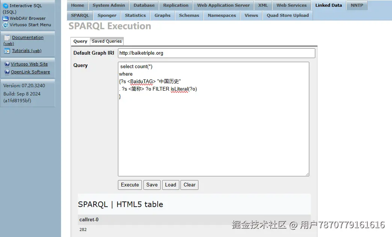Click the OpenLink Software globe icon
The height and width of the screenshot is (237, 392).
7,72
